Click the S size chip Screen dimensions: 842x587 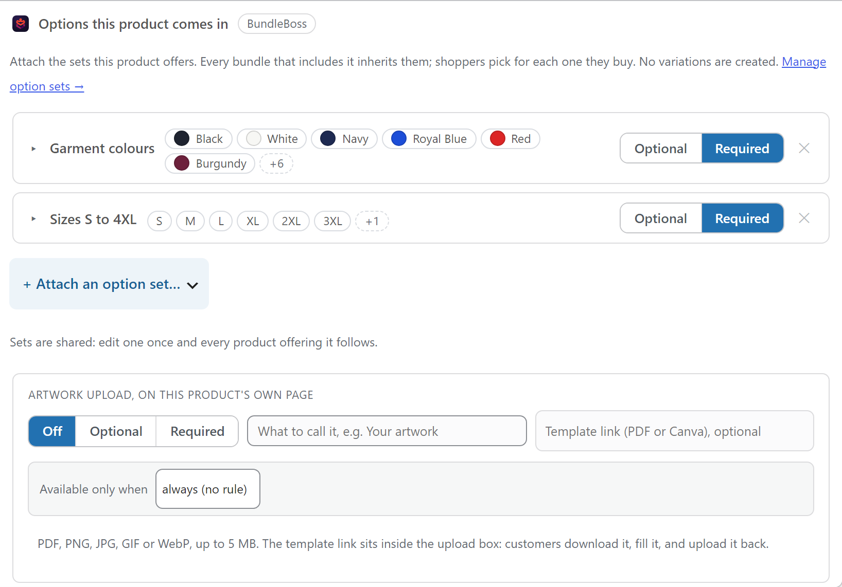coord(160,221)
